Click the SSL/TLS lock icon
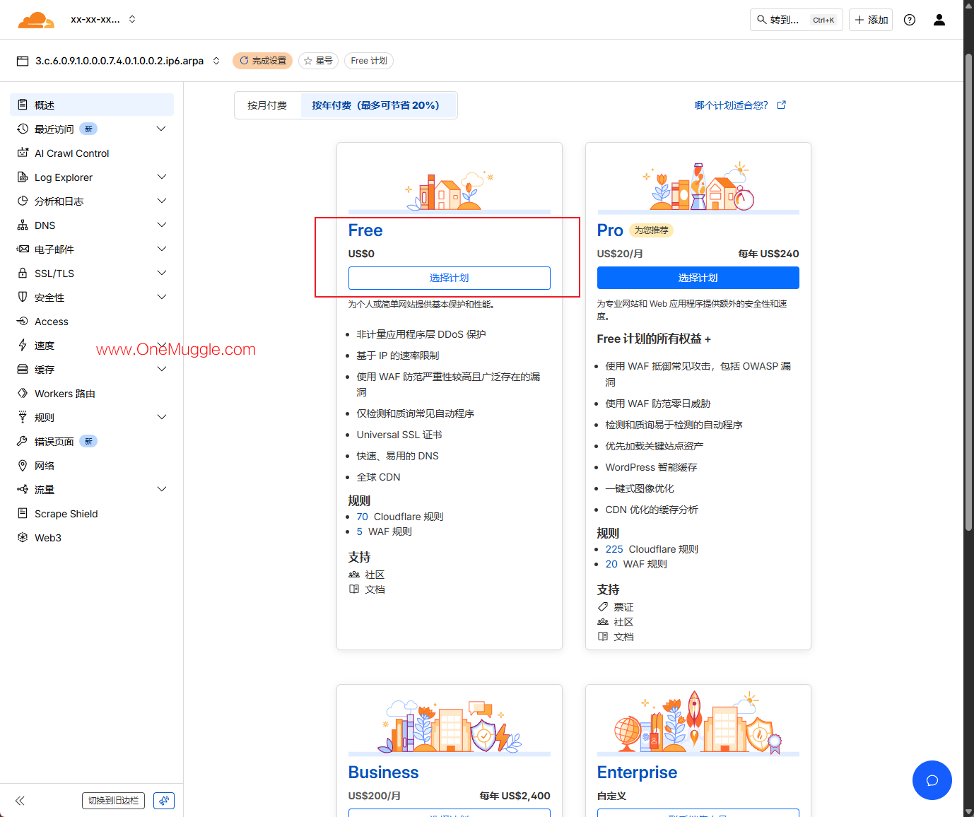The height and width of the screenshot is (817, 974). (23, 273)
